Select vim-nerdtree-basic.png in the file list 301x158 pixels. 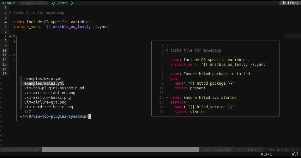point(48,107)
